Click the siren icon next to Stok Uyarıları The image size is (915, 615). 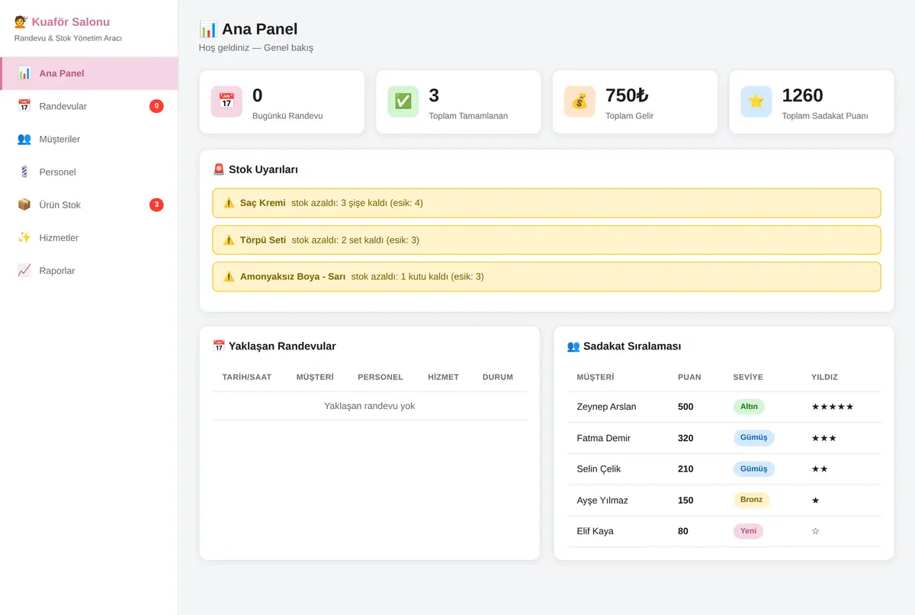[x=219, y=169]
